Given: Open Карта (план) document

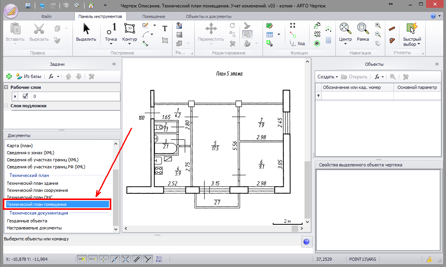Looking at the screenshot, I should [20, 145].
